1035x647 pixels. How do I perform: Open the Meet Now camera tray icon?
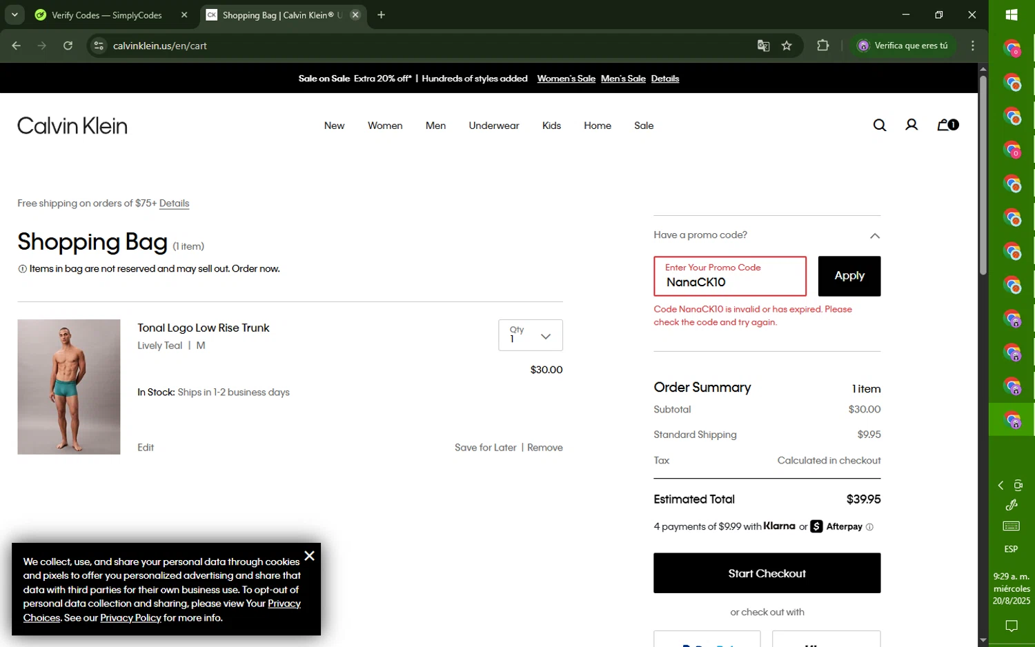1018,486
